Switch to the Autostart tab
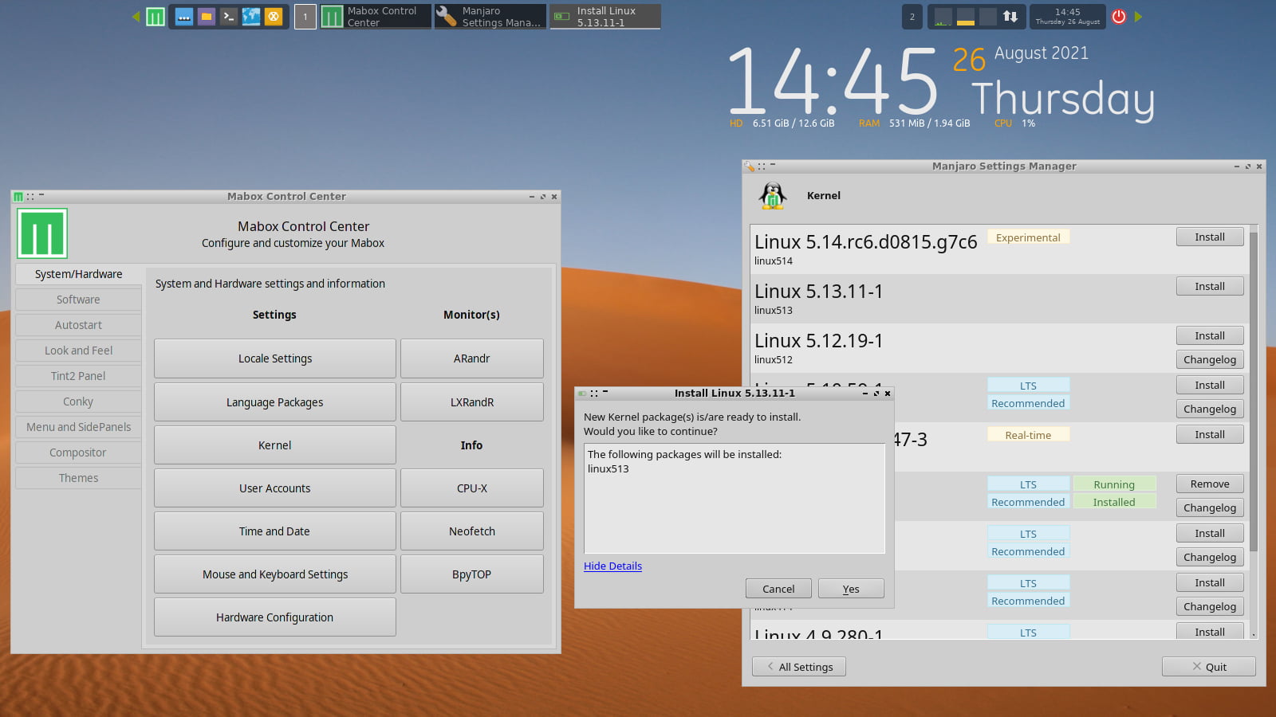The height and width of the screenshot is (717, 1276). pos(78,325)
